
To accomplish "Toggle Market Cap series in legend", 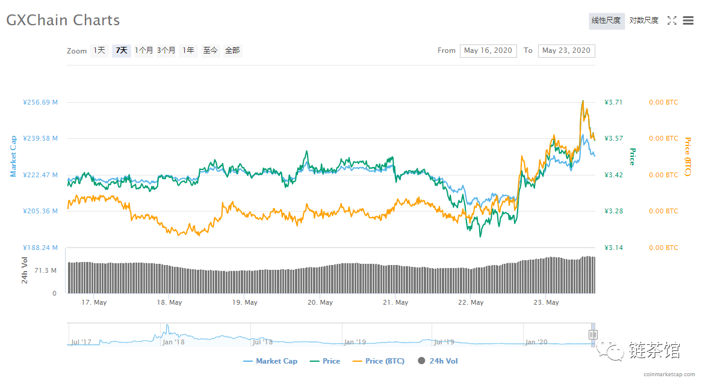I will (270, 361).
